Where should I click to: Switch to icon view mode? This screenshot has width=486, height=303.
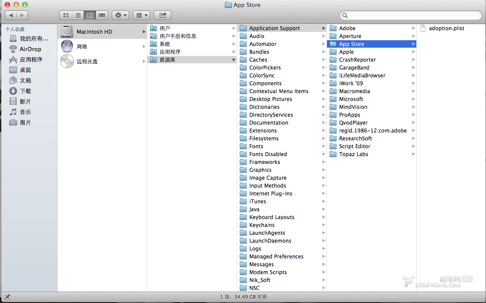tap(66, 15)
